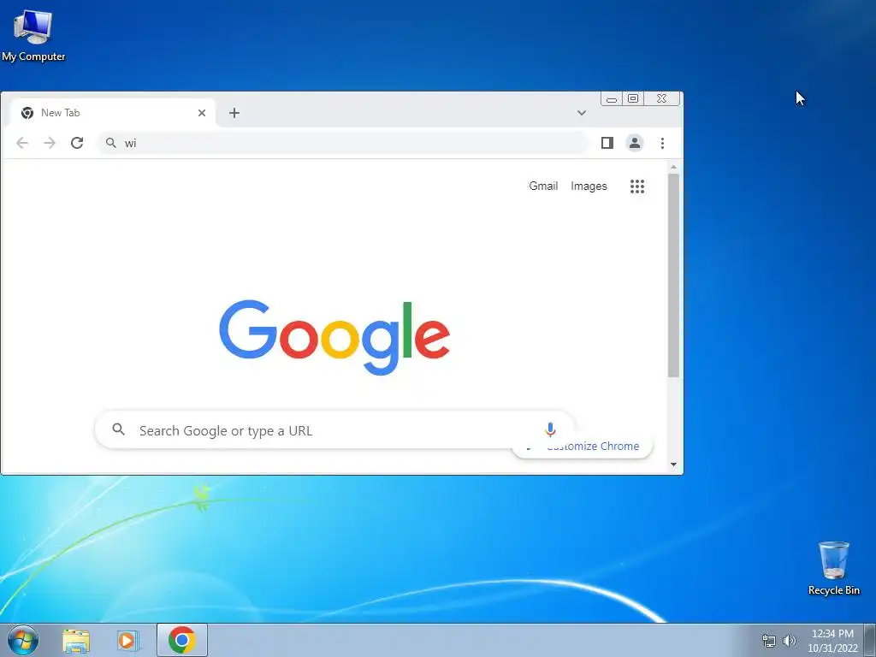Go back with the Chrome back arrow
The width and height of the screenshot is (876, 657).
click(22, 143)
